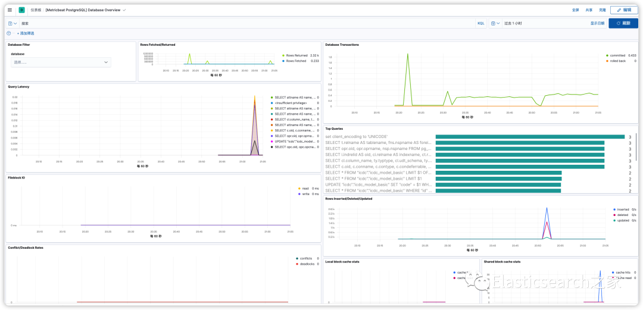The height and width of the screenshot is (310, 643).
Task: Toggle the Rows Returned legend entry
Action: [x=296, y=55]
